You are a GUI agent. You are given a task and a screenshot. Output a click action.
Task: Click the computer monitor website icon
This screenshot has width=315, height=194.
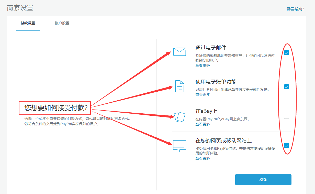[x=179, y=146]
